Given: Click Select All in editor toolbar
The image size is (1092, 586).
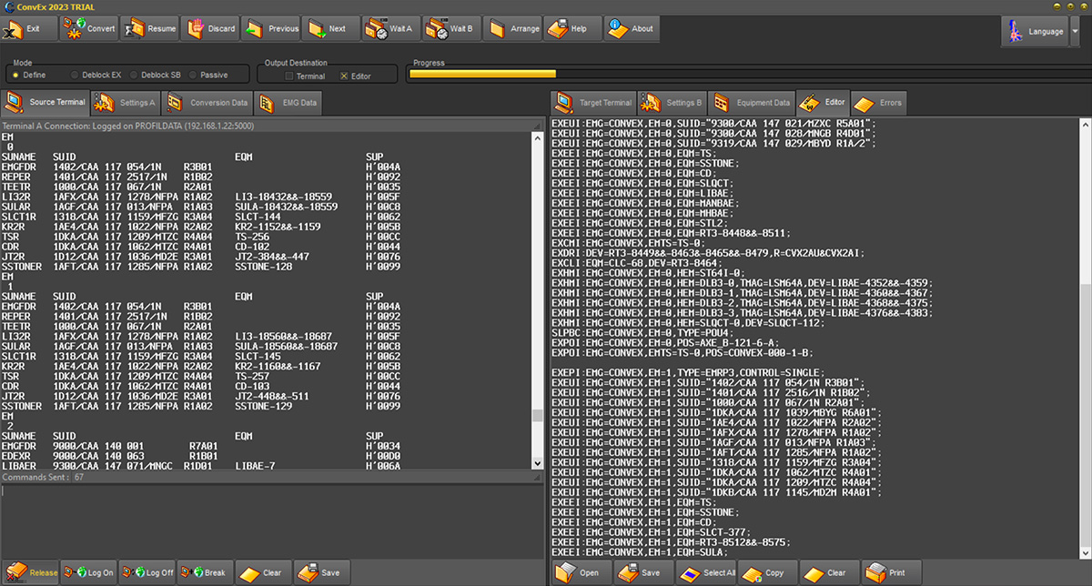Looking at the screenshot, I should coord(707,572).
